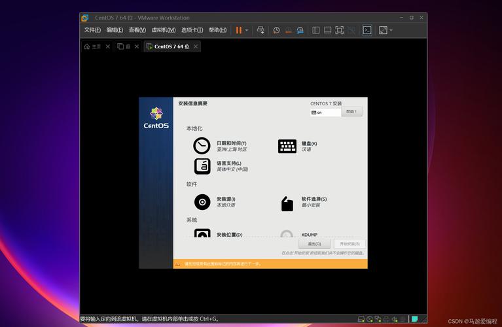Open 软件选择(S) package icon
The height and width of the screenshot is (327, 502).
[287, 204]
